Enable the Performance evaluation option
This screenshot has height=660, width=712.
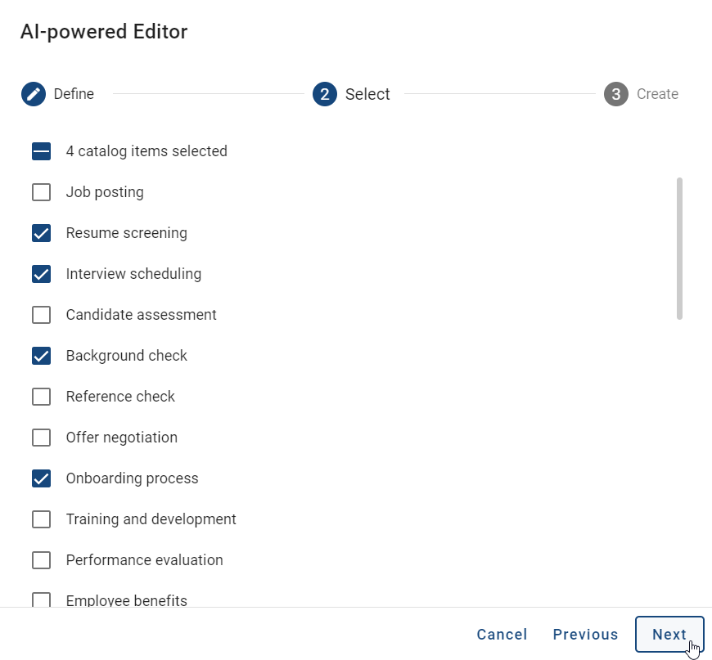click(x=41, y=560)
